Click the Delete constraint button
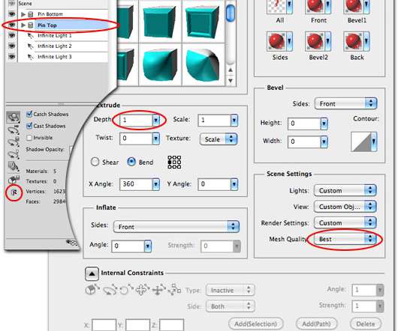 366,324
